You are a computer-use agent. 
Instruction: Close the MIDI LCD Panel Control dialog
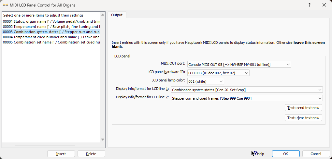324,5
